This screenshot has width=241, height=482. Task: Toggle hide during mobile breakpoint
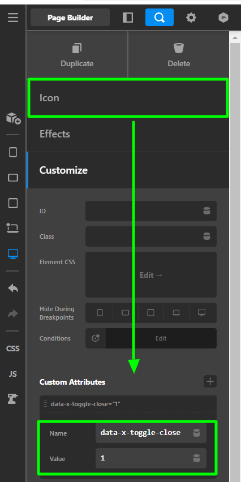(100, 313)
